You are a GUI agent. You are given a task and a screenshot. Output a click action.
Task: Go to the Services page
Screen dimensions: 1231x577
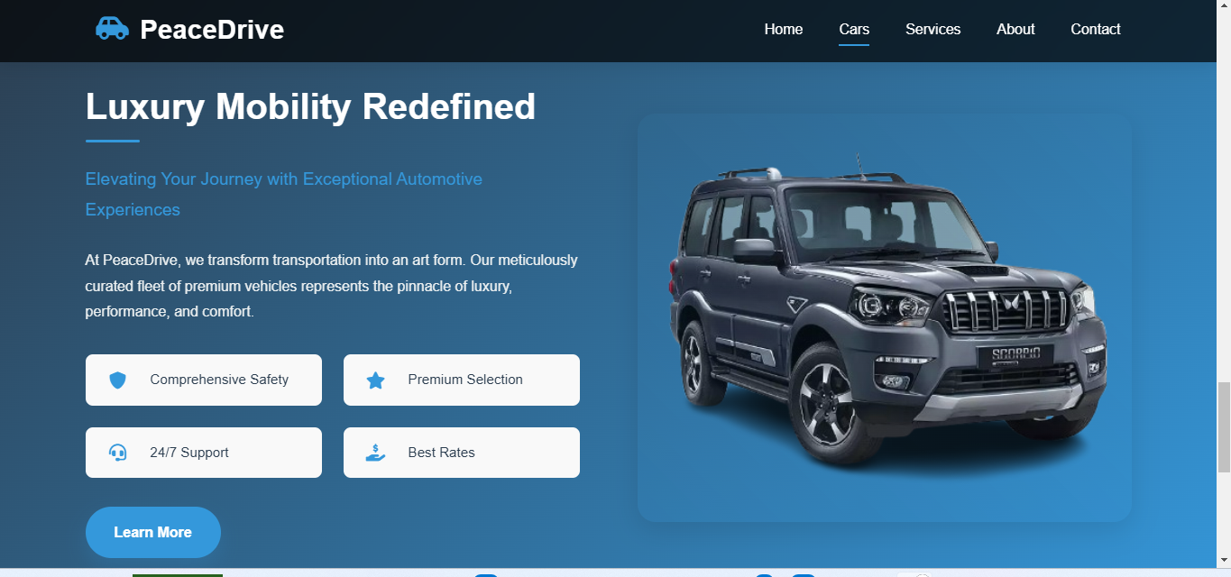click(932, 29)
